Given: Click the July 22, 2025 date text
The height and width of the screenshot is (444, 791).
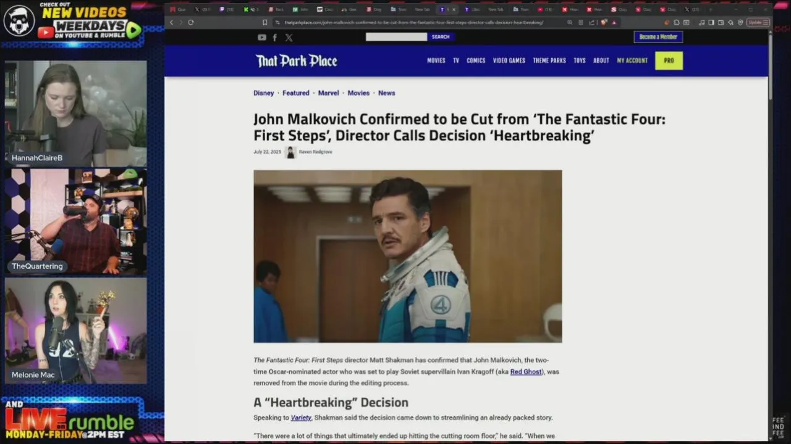Looking at the screenshot, I should [x=267, y=152].
